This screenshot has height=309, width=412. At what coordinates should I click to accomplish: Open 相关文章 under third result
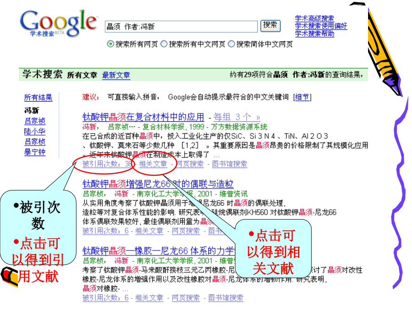[x=149, y=298]
